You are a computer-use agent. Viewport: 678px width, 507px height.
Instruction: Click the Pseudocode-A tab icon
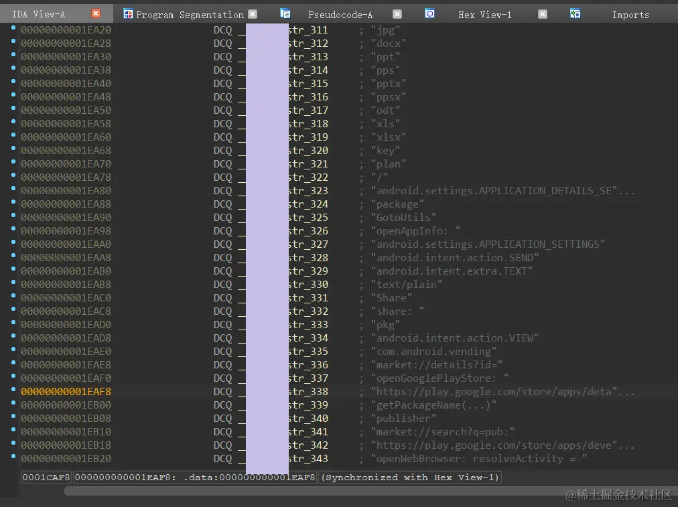pos(285,14)
